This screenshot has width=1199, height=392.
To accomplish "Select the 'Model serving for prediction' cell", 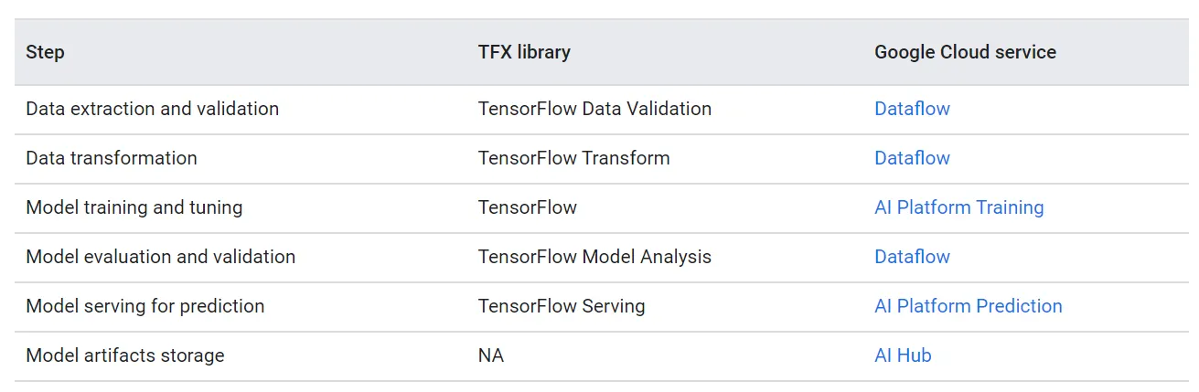I will tap(145, 306).
